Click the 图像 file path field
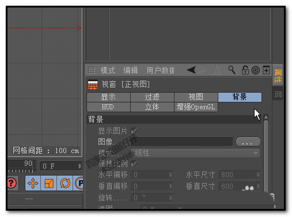This screenshot has height=217, width=292. click(182, 142)
